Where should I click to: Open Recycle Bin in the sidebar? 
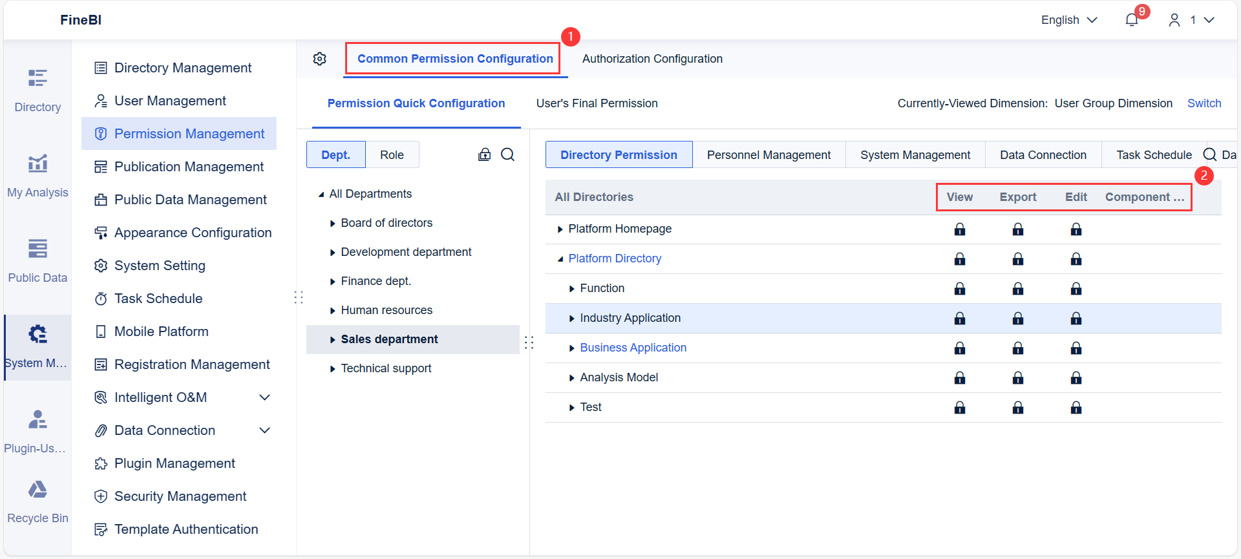click(x=37, y=501)
